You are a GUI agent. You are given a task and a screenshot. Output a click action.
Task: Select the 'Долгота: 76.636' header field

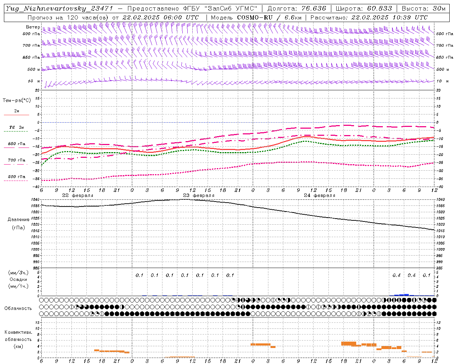(x=296, y=9)
